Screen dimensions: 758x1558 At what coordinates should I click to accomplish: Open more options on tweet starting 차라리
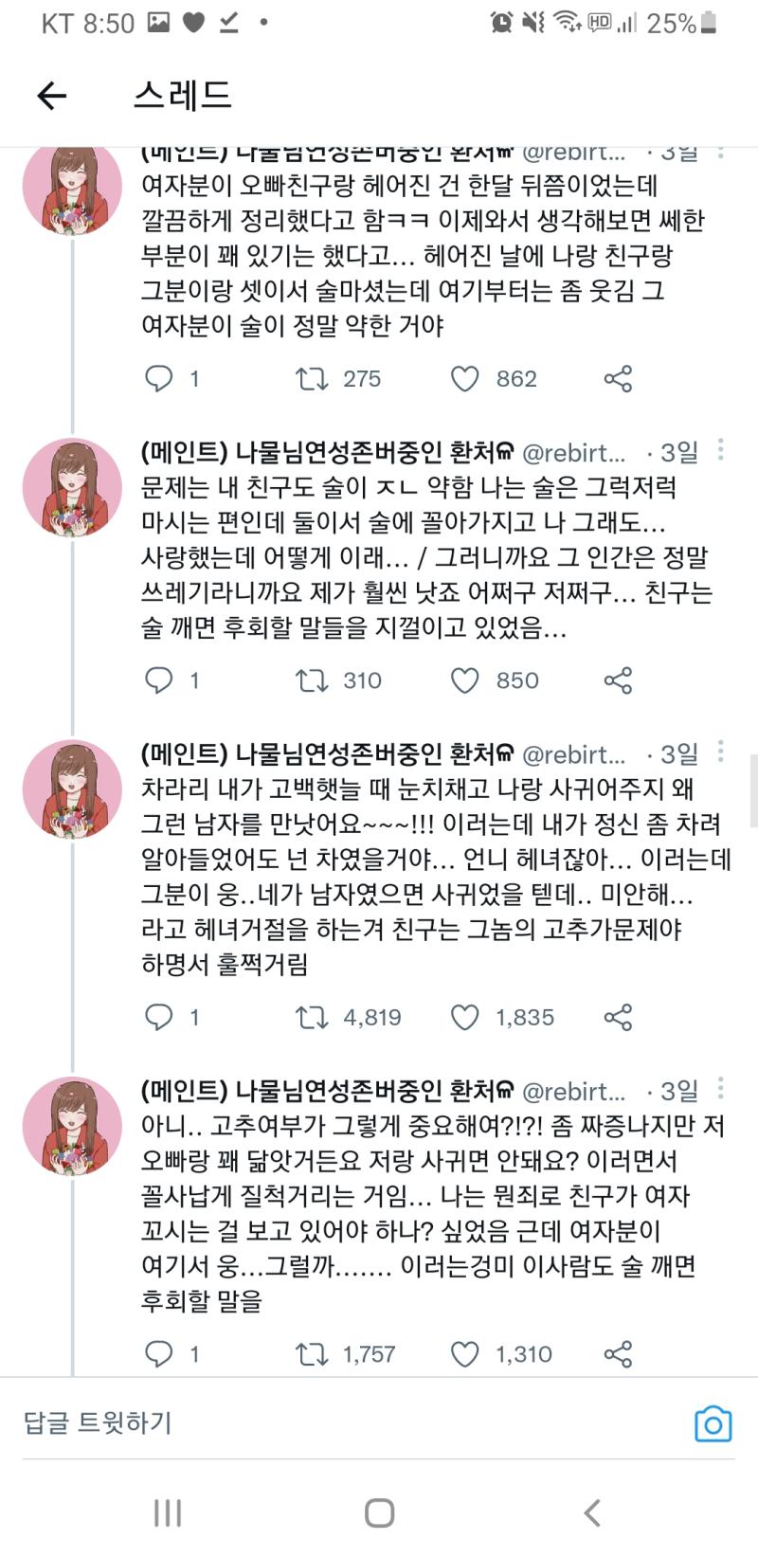[721, 752]
